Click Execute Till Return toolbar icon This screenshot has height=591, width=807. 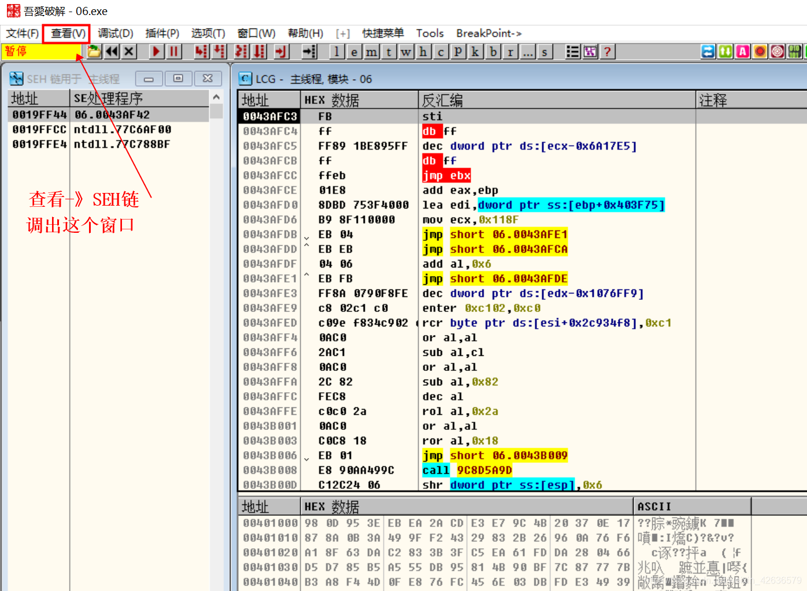point(282,52)
